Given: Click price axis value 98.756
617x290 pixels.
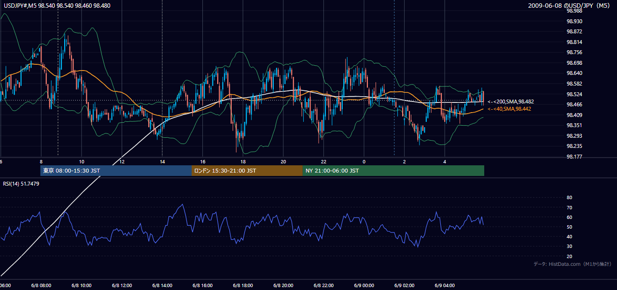Looking at the screenshot, I should click(575, 52).
